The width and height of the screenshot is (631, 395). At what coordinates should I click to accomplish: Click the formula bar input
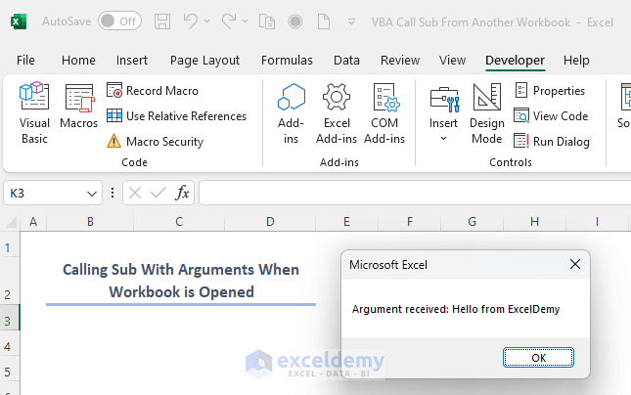pyautogui.click(x=415, y=193)
